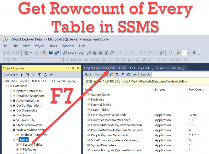Click the Disconnect icon in Object Explorer

(27, 75)
